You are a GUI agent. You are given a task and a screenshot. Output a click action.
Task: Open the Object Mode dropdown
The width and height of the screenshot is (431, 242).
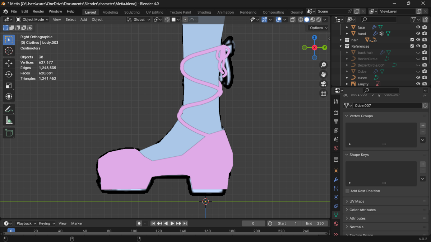click(x=32, y=20)
